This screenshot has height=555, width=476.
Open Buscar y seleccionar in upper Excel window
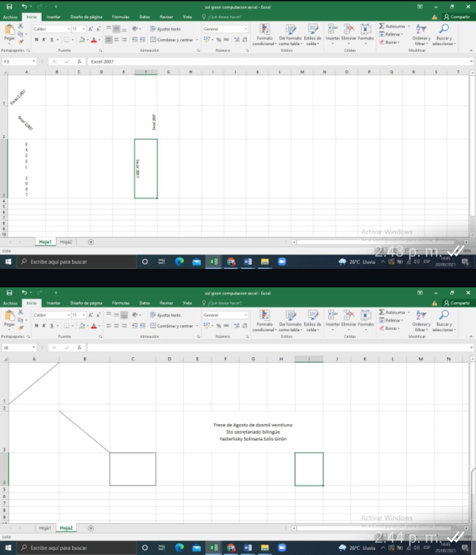444,34
